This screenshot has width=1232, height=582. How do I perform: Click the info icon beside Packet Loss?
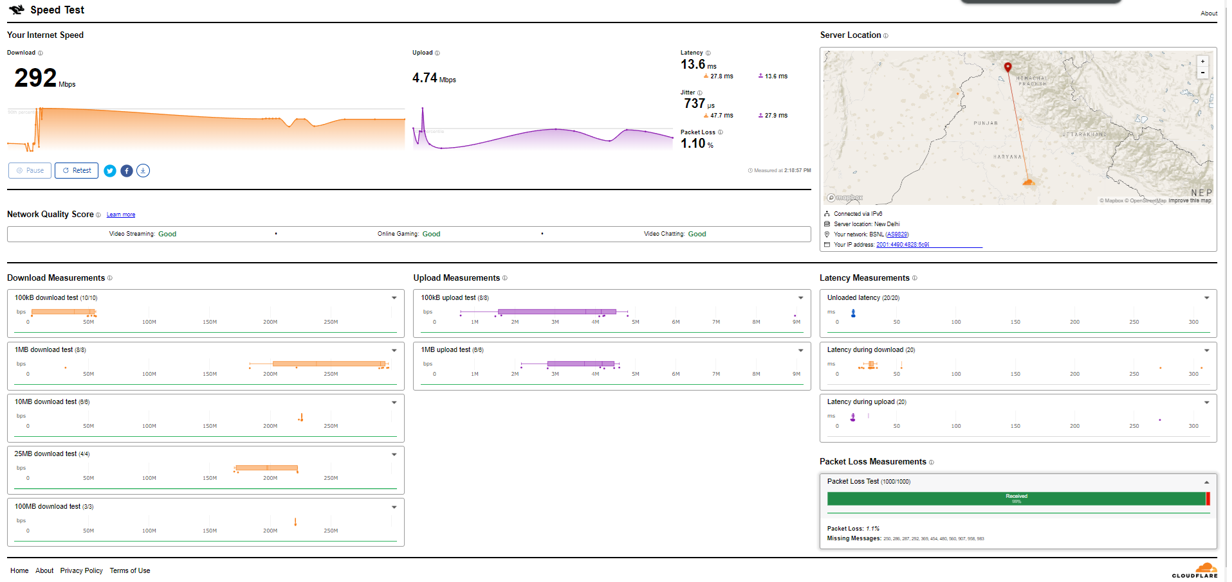(x=720, y=132)
